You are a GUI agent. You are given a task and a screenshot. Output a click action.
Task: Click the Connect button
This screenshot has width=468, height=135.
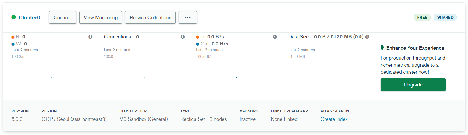62,18
